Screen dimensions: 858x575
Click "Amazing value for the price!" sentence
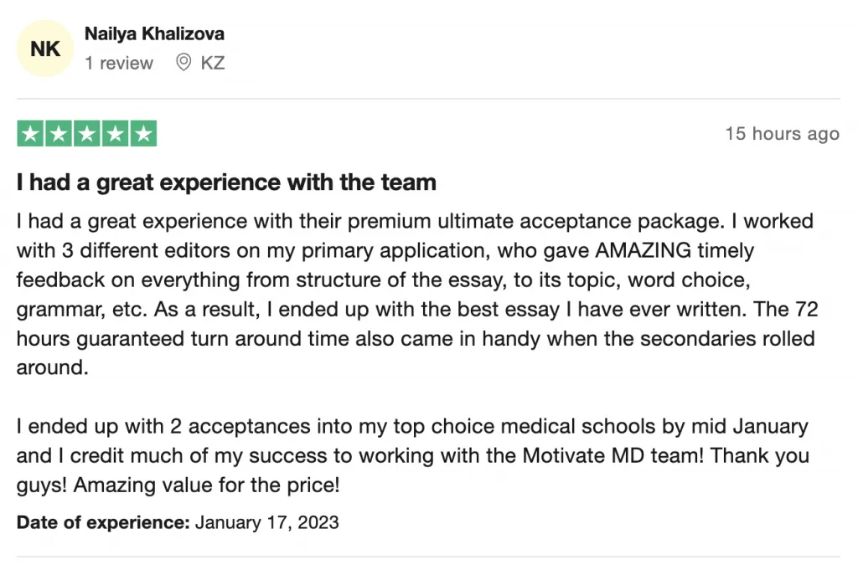tap(206, 485)
